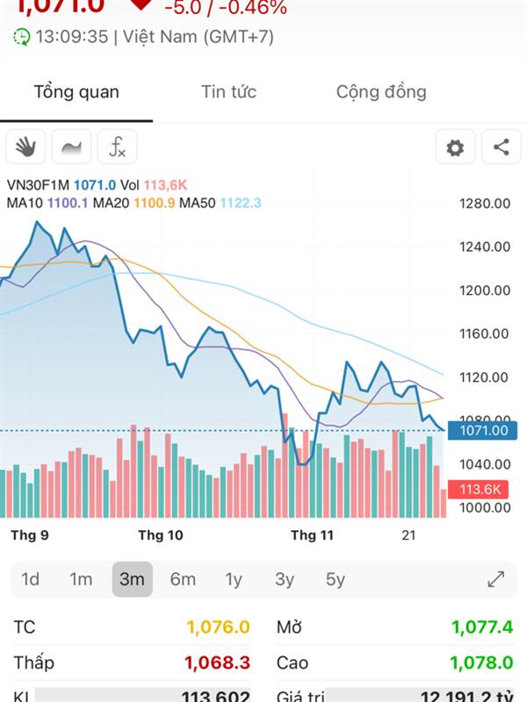Open the fx indicators icon

117,147
